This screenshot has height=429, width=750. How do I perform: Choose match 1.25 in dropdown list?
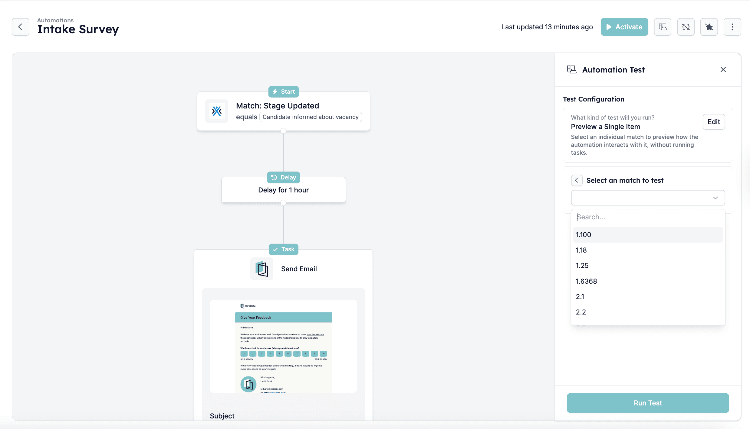[x=648, y=266]
